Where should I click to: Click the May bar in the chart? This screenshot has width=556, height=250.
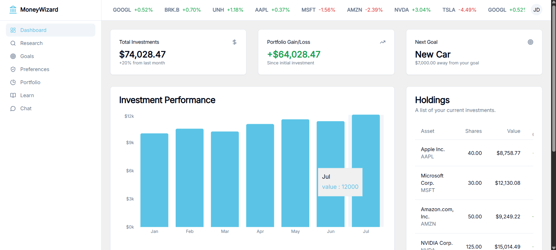coord(295,173)
